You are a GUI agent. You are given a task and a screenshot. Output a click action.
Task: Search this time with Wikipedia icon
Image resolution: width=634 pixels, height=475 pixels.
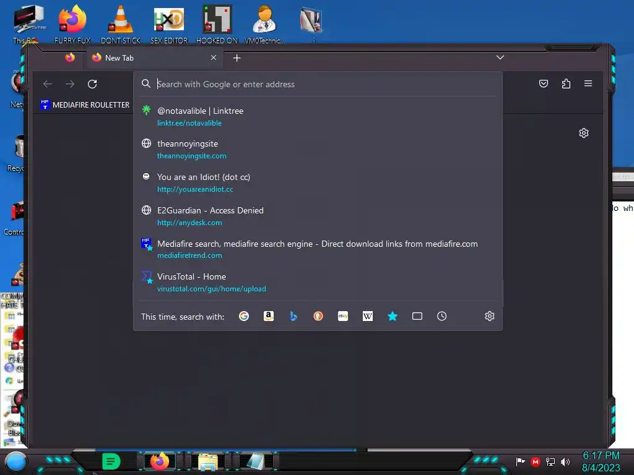click(368, 316)
